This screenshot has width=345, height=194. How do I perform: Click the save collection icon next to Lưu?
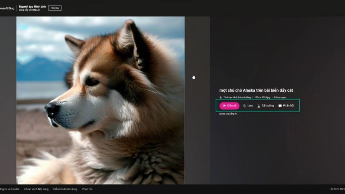(245, 106)
